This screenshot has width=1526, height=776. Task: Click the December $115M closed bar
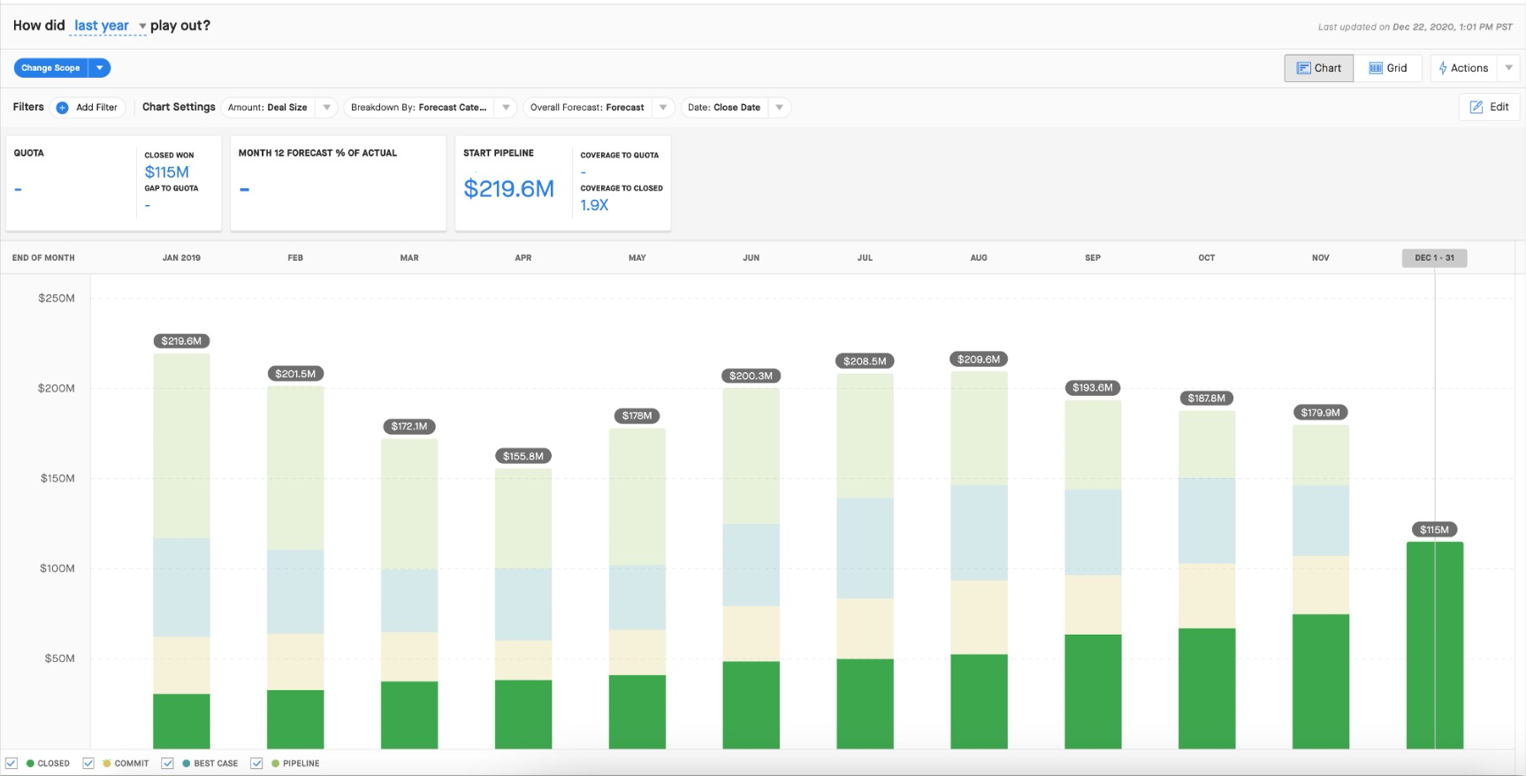pos(1434,645)
